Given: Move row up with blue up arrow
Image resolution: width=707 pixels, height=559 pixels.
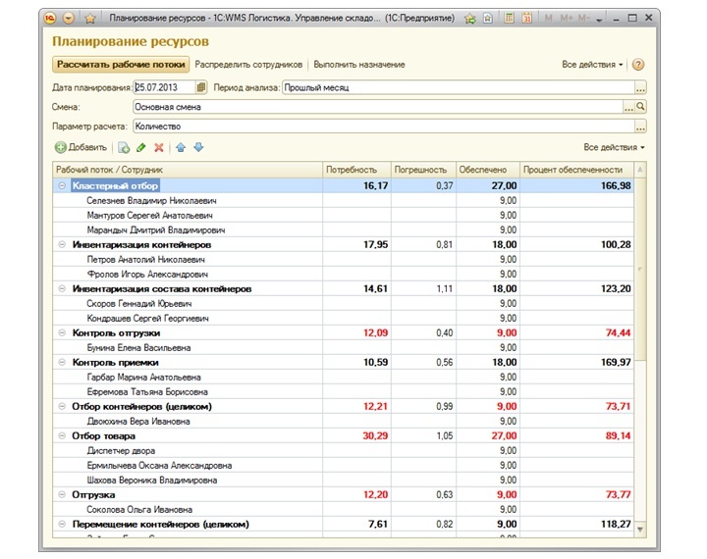Looking at the screenshot, I should 181,147.
